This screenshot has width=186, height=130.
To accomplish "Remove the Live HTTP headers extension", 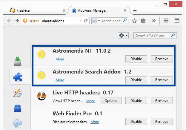I will pyautogui.click(x=162, y=101).
